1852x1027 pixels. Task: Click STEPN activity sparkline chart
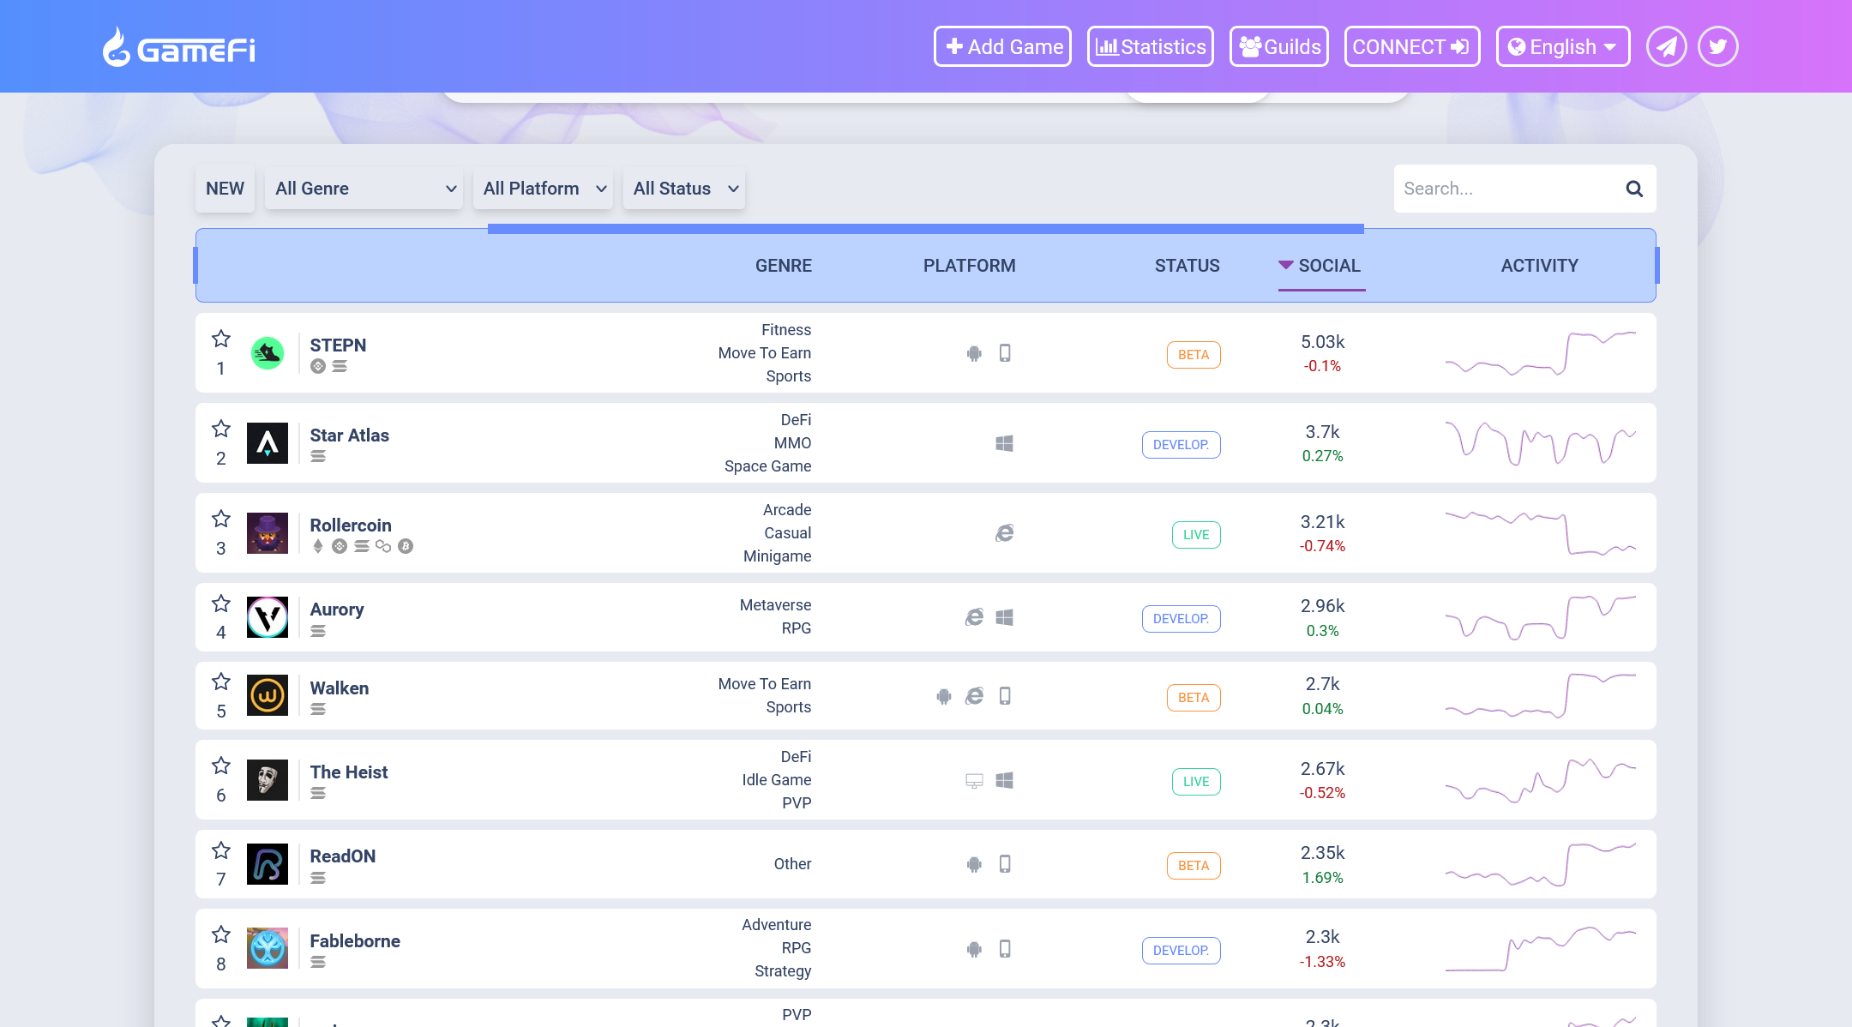pos(1540,353)
